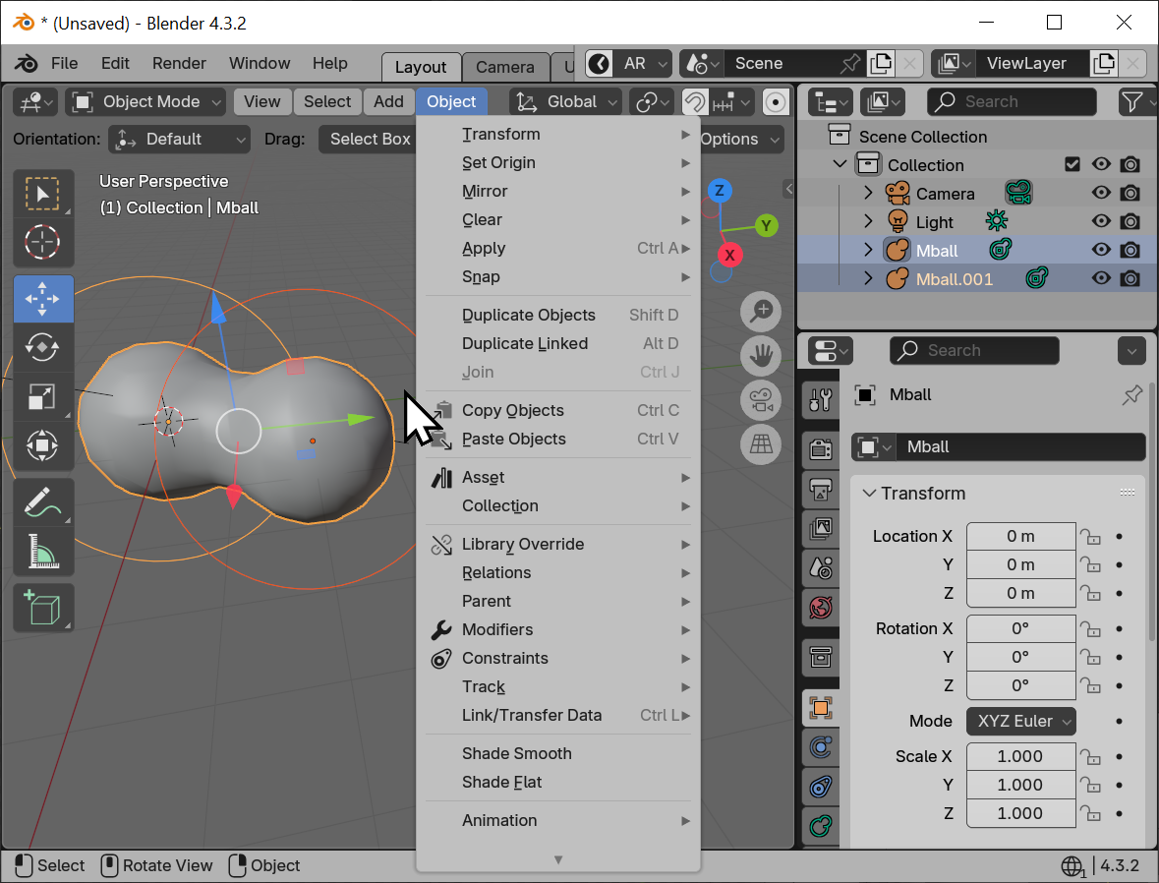This screenshot has width=1159, height=883.
Task: Toggle snapping magnet button
Action: [x=694, y=102]
